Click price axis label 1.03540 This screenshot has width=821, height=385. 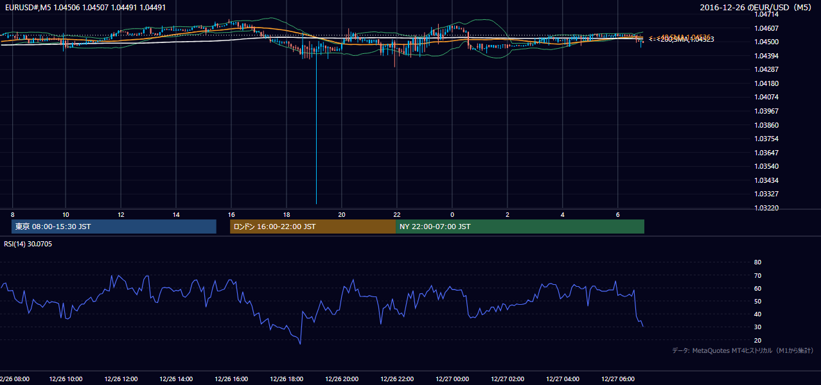point(766,166)
